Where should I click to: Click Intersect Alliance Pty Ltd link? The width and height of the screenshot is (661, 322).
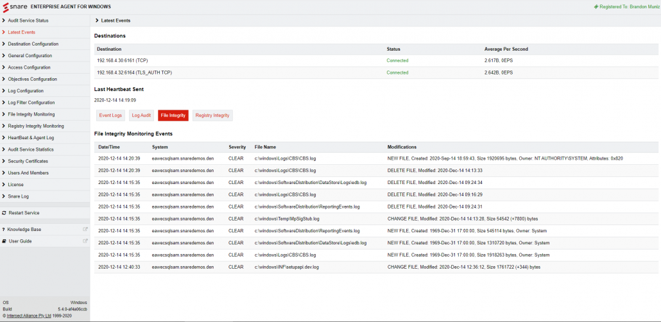click(29, 315)
